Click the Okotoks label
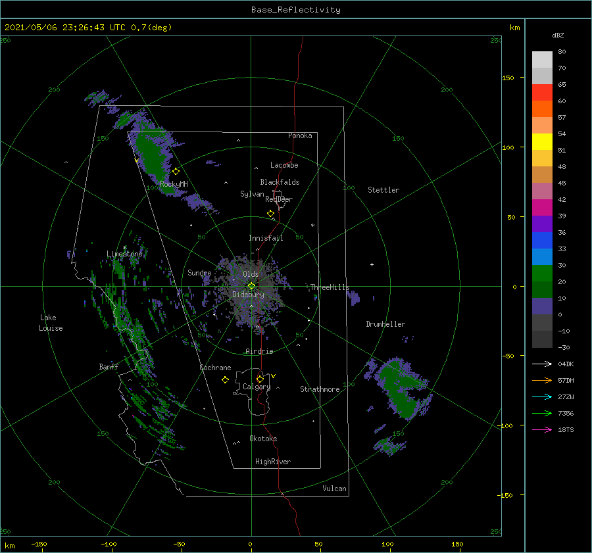The width and height of the screenshot is (592, 553). (263, 439)
